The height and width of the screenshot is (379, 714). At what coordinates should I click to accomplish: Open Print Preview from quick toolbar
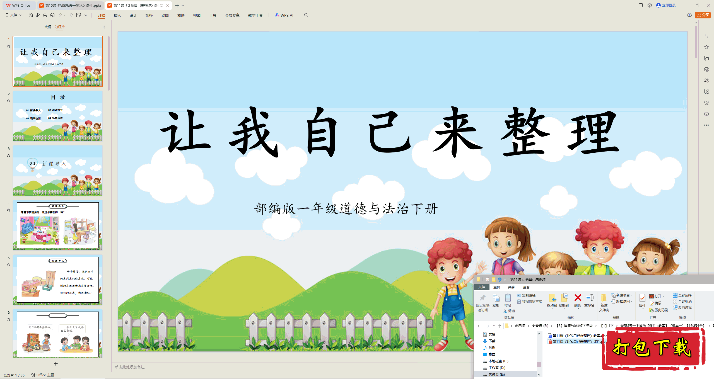(52, 15)
